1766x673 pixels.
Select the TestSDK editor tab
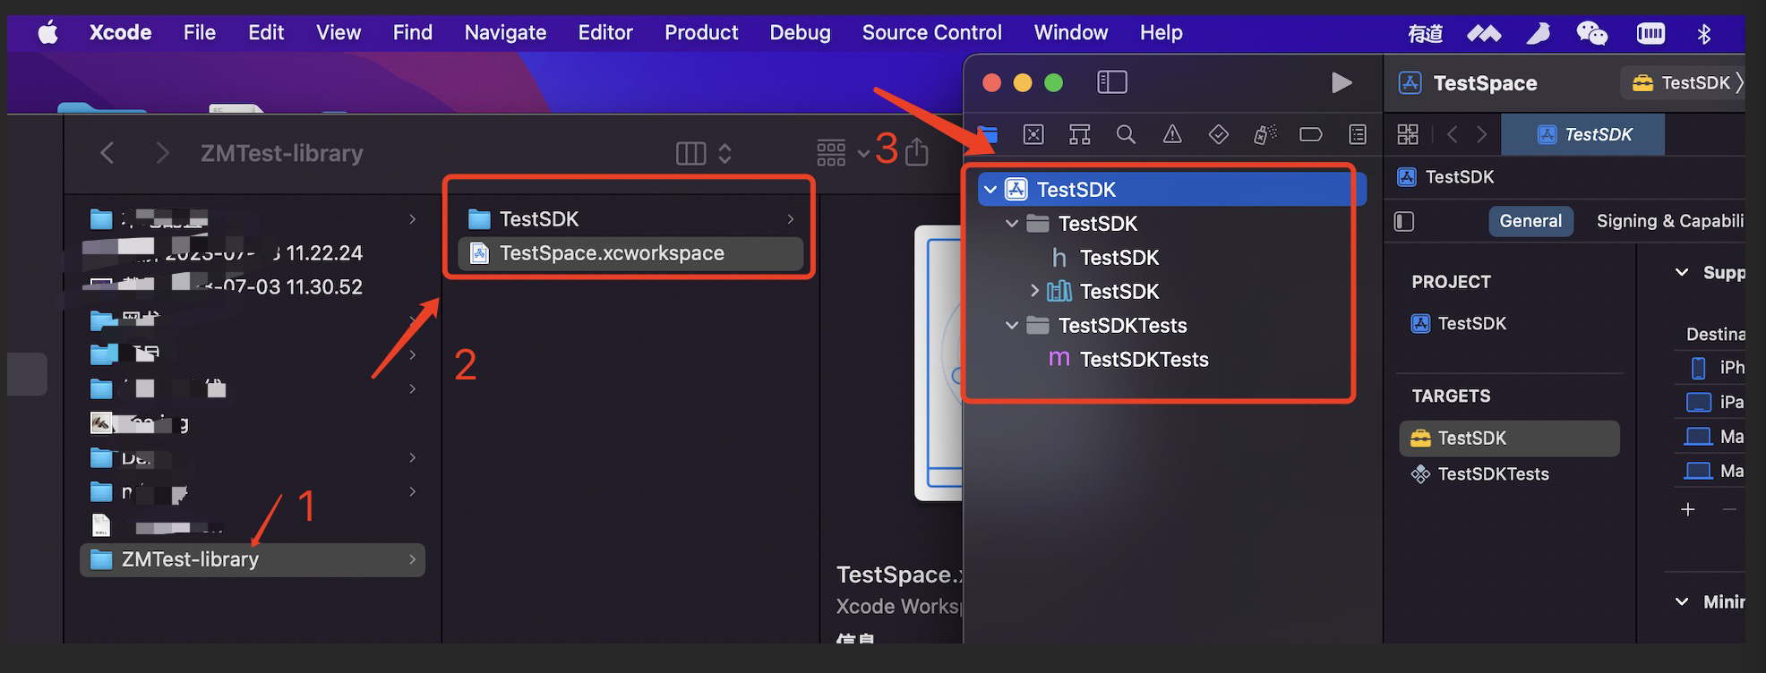(x=1583, y=135)
